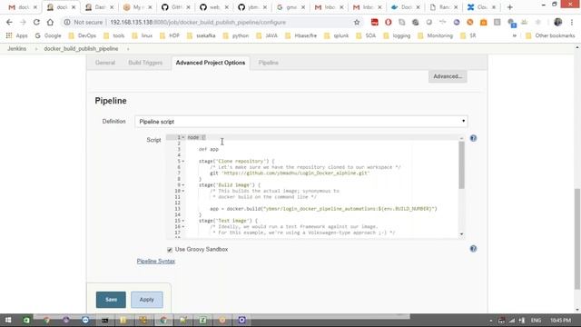Open the python bookmark folder
581x327 pixels.
coord(236,35)
